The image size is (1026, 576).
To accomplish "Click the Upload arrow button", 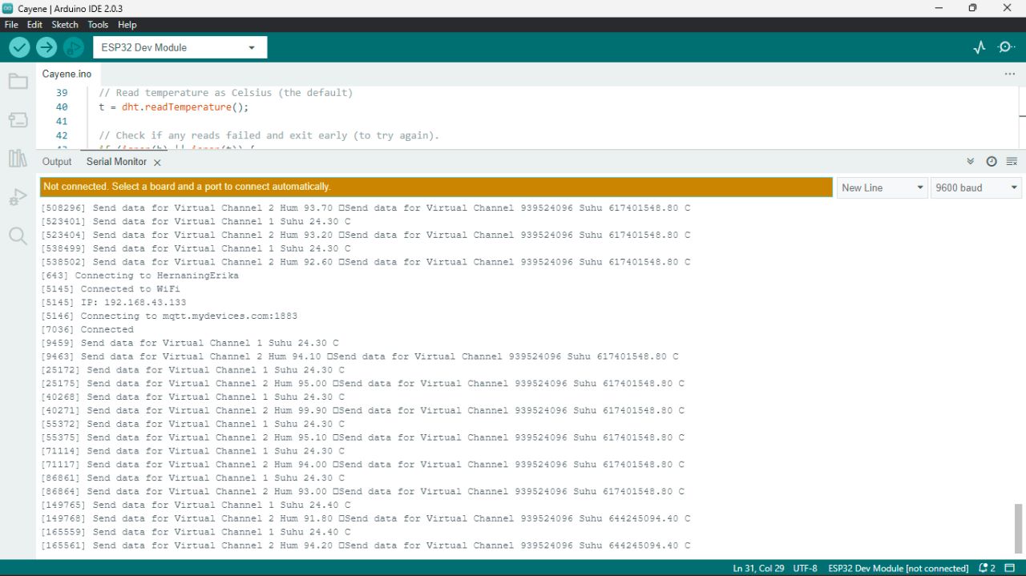I will [46, 47].
